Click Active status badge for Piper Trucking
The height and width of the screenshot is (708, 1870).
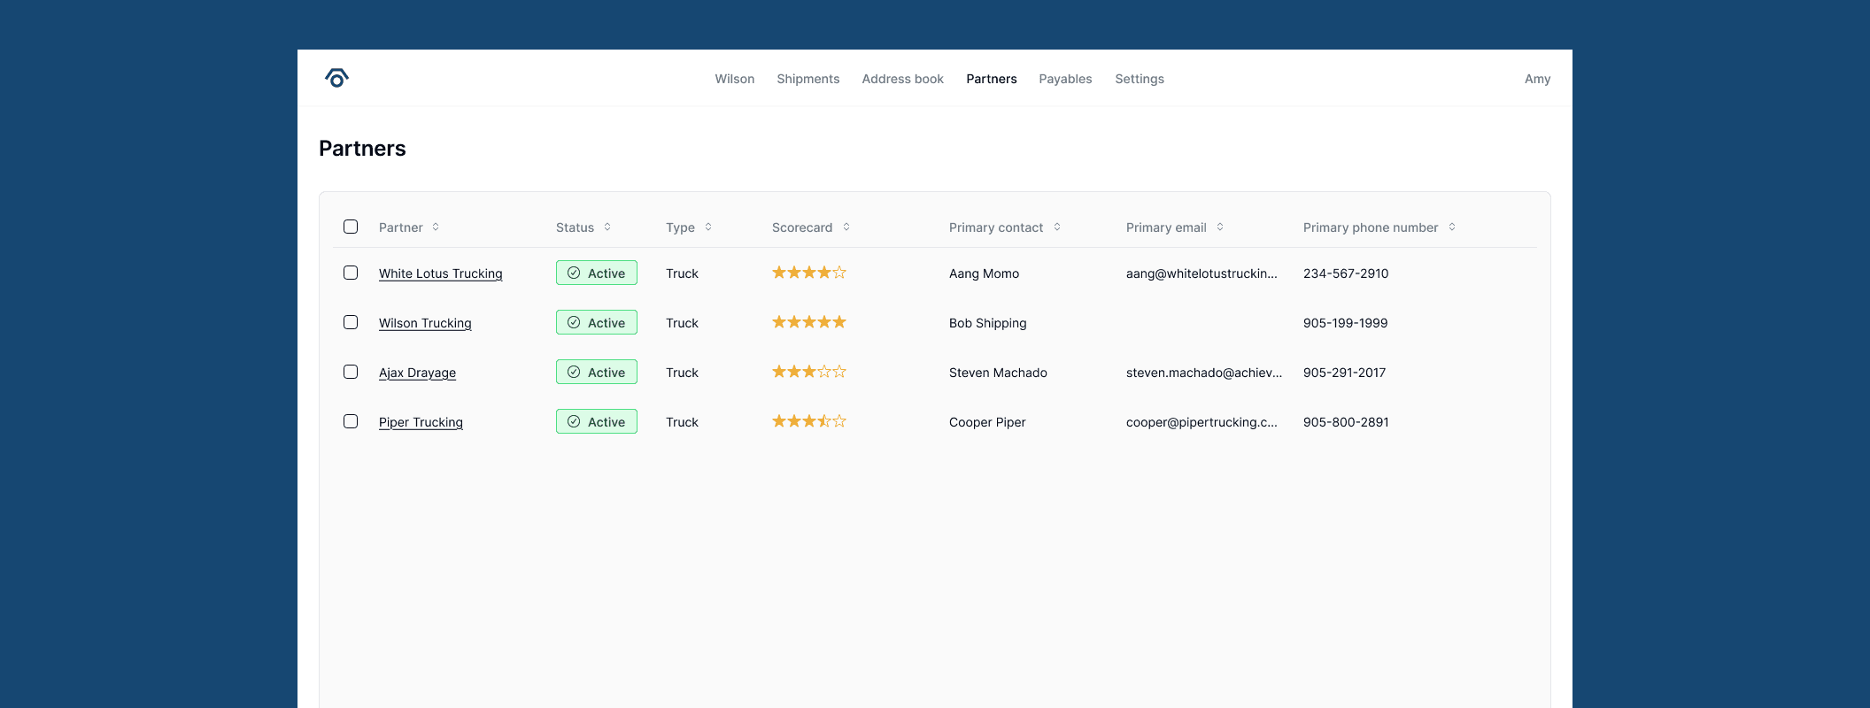coord(597,421)
